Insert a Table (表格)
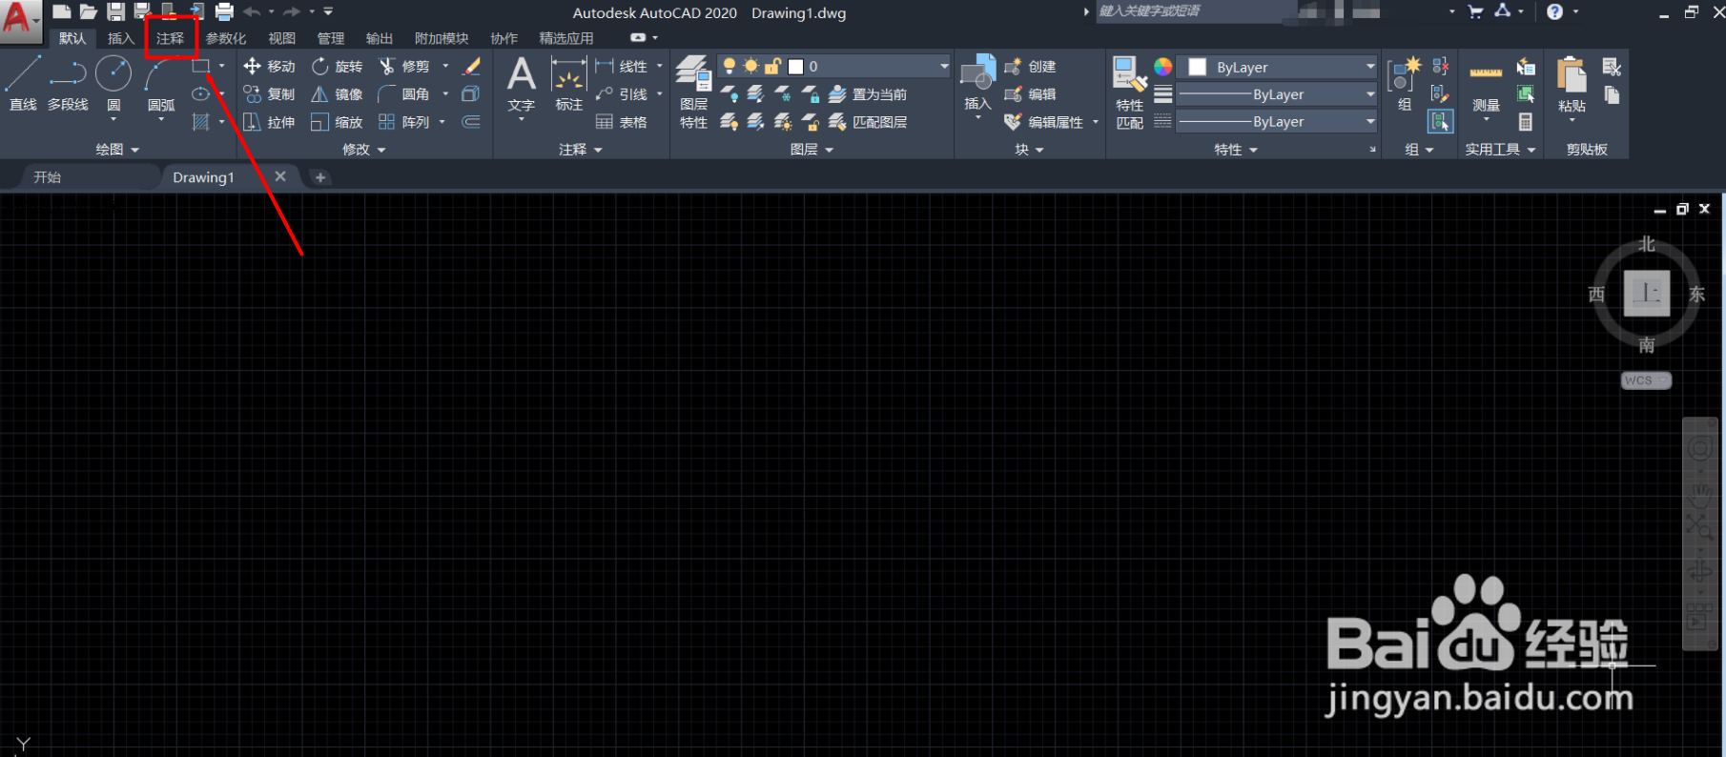This screenshot has width=1726, height=757. (x=622, y=122)
